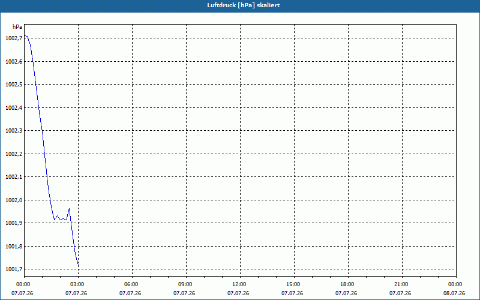The image size is (480, 300).
Task: Click the 1002,3 value on the y-axis
Action: coord(14,131)
